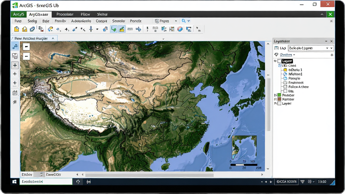The image size is (345, 194).
Task: Click the map's vertical scroll down arrow
Action: coord(268,169)
